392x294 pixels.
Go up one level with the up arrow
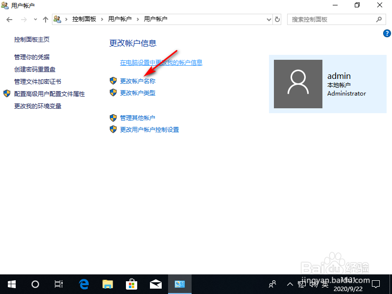pyautogui.click(x=46, y=20)
